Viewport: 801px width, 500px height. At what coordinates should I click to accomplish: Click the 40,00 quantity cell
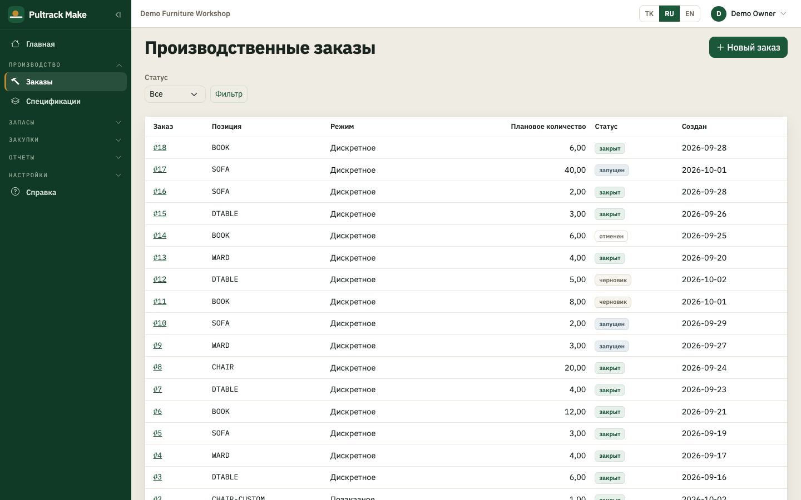[x=575, y=170]
